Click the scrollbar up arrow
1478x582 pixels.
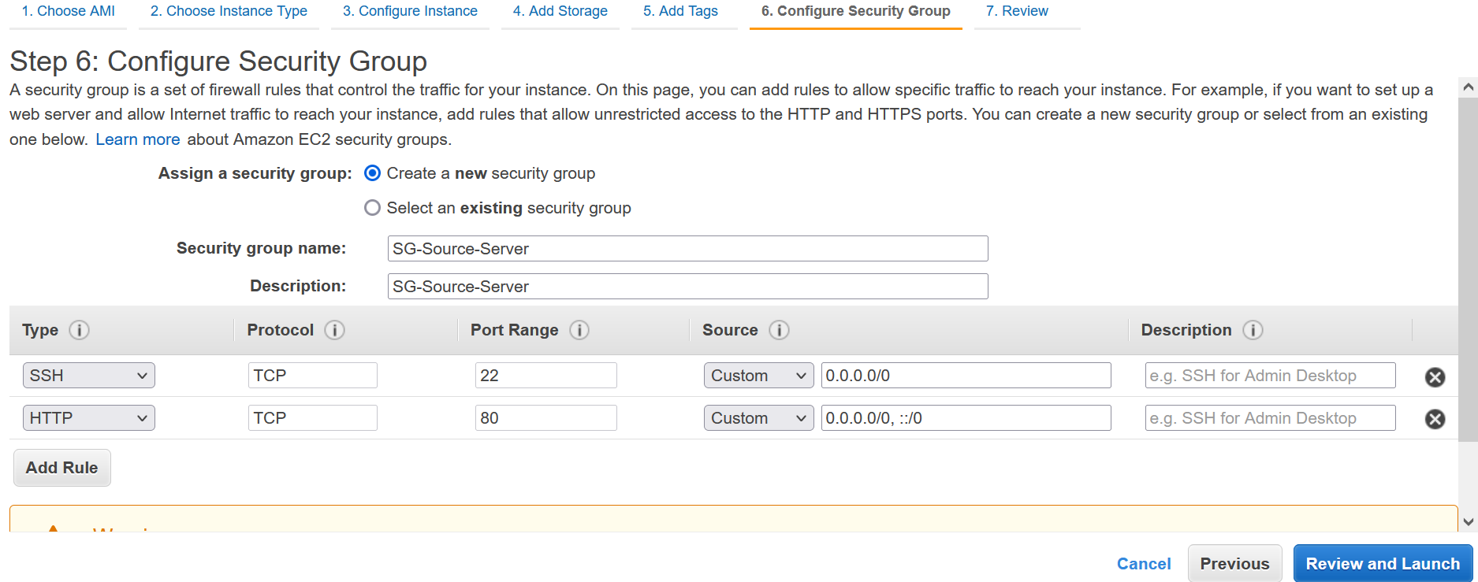(1468, 87)
